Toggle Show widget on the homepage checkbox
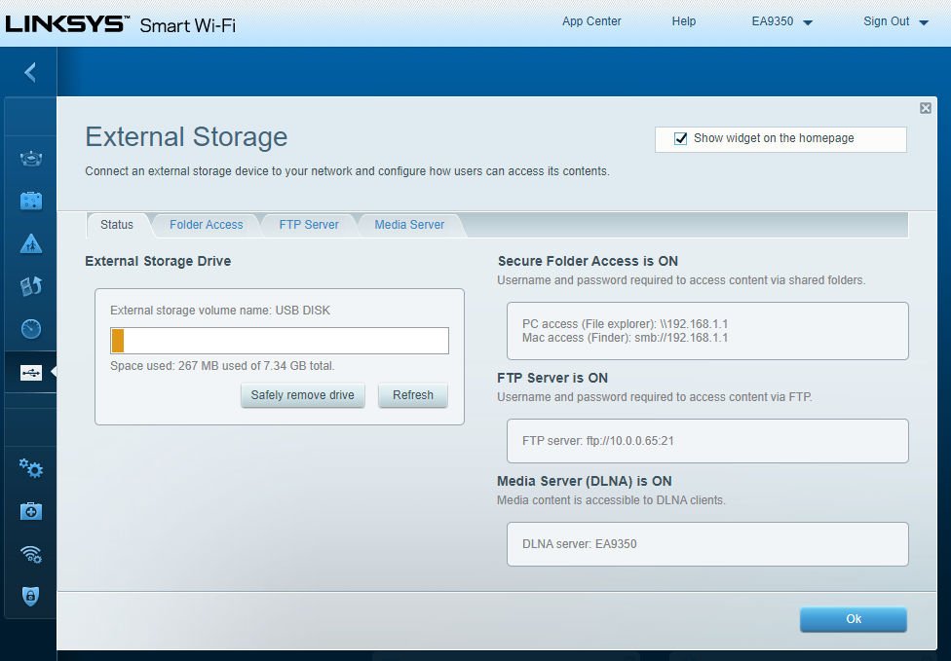This screenshot has width=951, height=661. pyautogui.click(x=680, y=139)
